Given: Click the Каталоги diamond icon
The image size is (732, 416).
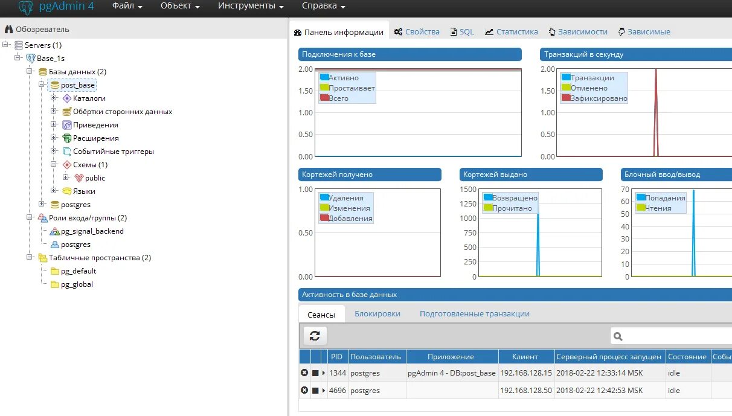Looking at the screenshot, I should coord(66,98).
